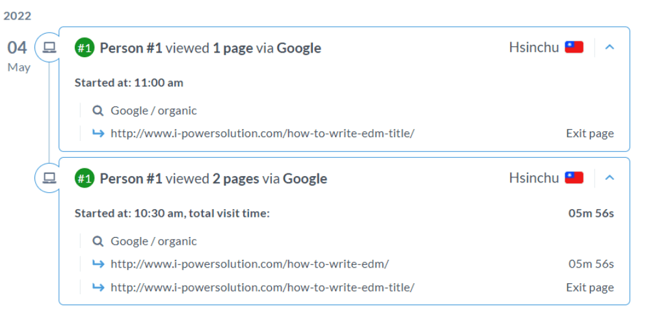
Task: Click green #1 badge in first visit card
Action: pos(85,48)
